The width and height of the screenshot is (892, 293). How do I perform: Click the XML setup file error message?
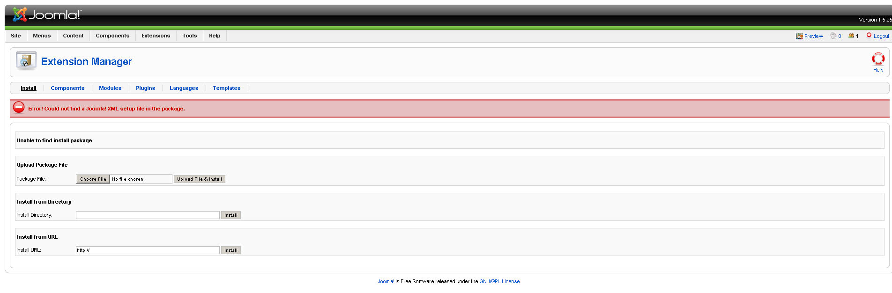(x=106, y=109)
